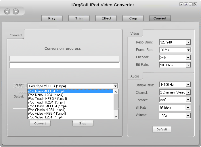
Task: Close the iPod Video Converter window
Action: tap(195, 5)
